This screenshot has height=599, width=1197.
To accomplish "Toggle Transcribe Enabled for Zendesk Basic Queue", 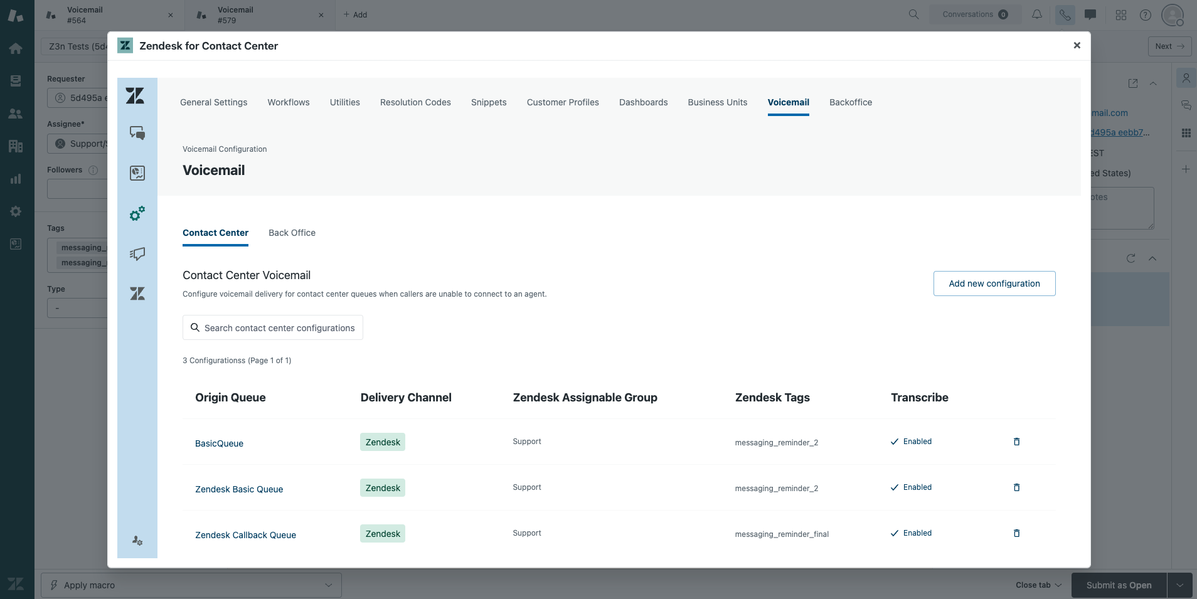I will [x=911, y=487].
